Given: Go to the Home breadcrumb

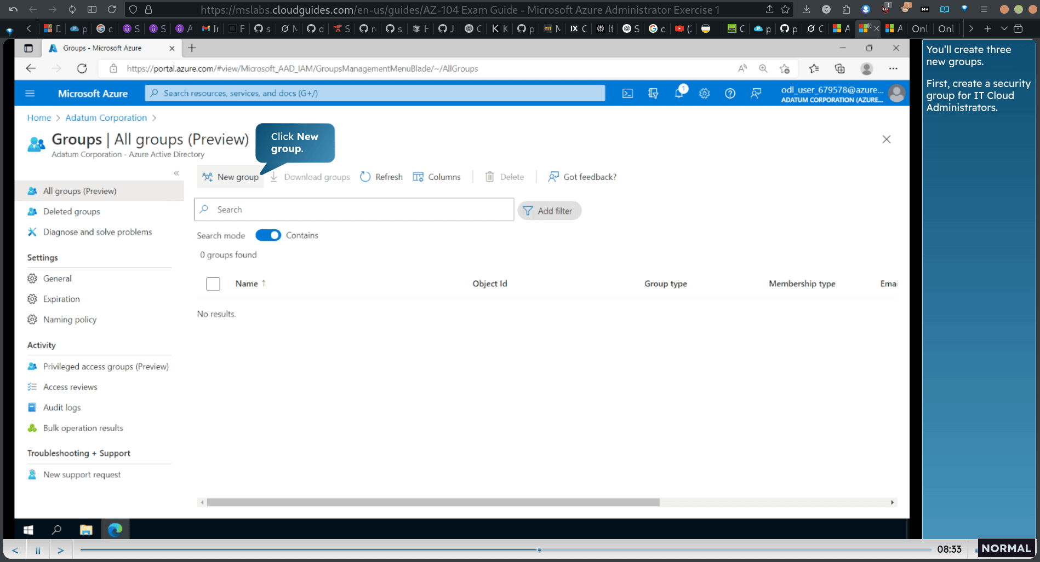Looking at the screenshot, I should [39, 118].
